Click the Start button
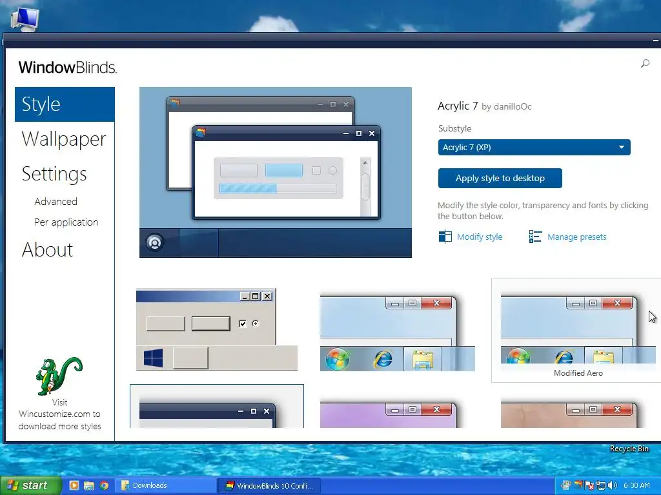The image size is (661, 495). coord(31,485)
